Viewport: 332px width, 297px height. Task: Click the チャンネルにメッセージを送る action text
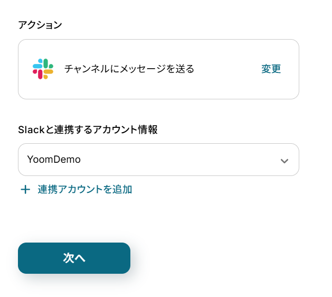[x=129, y=69]
